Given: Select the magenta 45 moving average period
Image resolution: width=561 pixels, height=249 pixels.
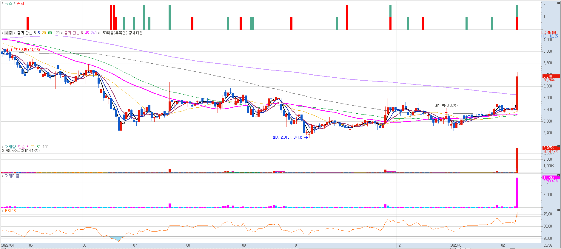Looking at the screenshot, I should click(87, 33).
